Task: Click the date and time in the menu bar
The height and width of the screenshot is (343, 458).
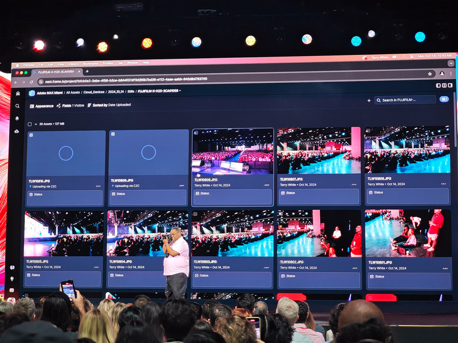Action: click(435, 55)
